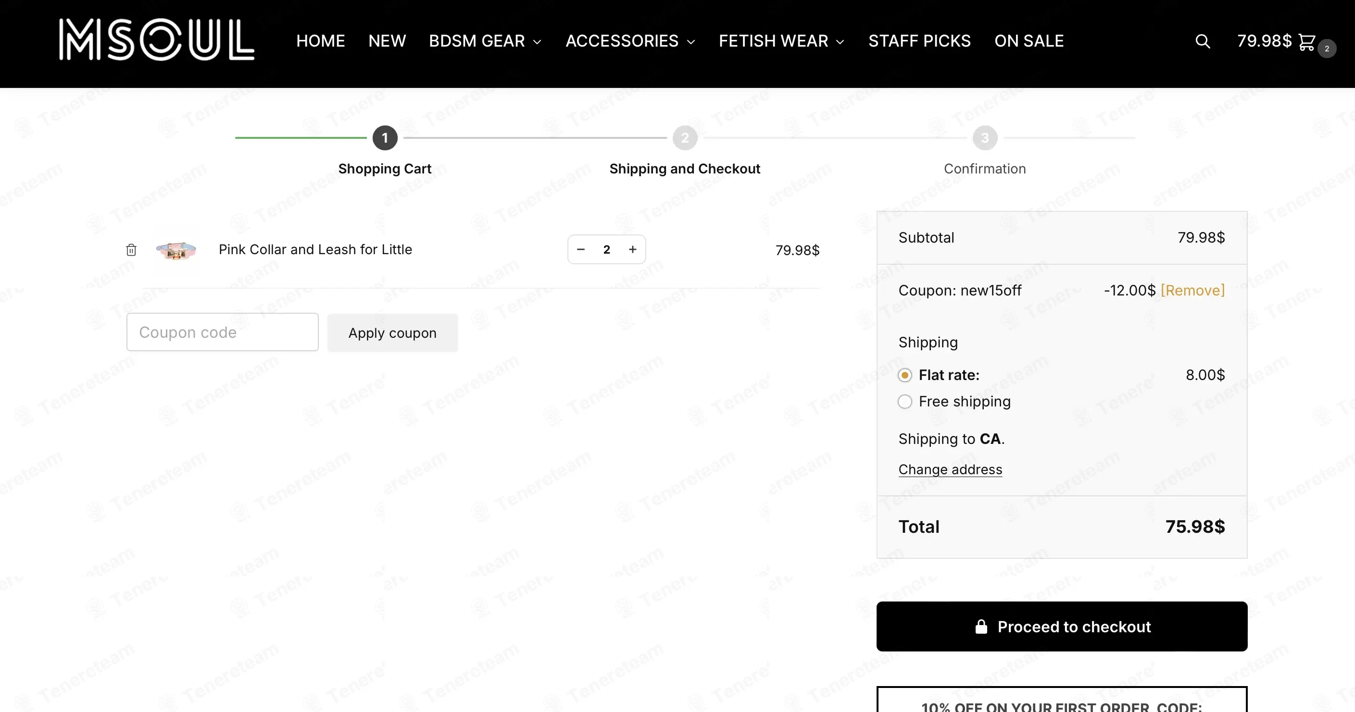Viewport: 1355px width, 712px height.
Task: Click the Proceed to checkout button
Action: pyautogui.click(x=1062, y=626)
